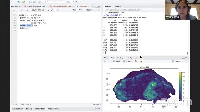Click the console prompt input line
This screenshot has width=200, height=112.
click(x=145, y=53)
